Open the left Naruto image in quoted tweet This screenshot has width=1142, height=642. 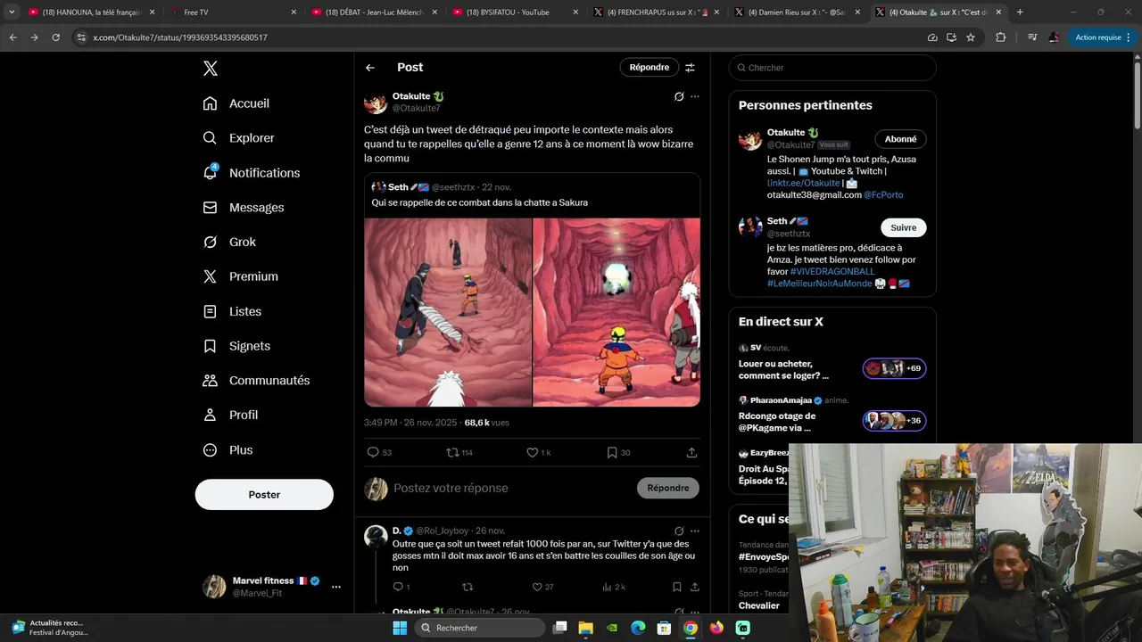pos(448,312)
